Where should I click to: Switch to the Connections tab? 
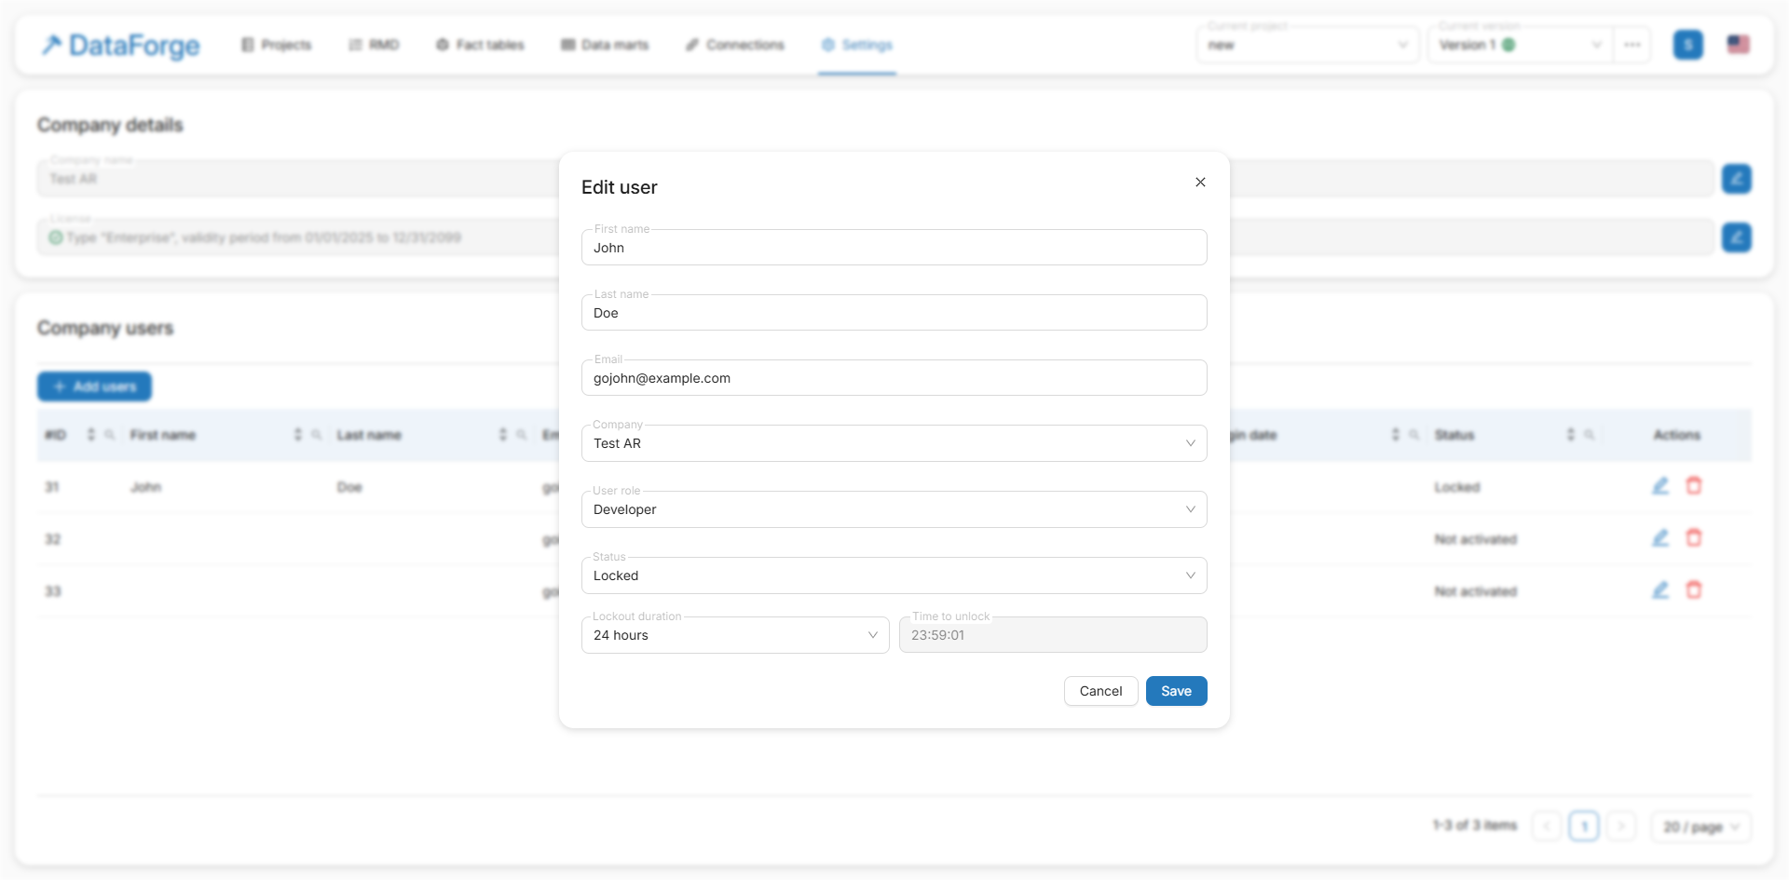click(x=735, y=45)
